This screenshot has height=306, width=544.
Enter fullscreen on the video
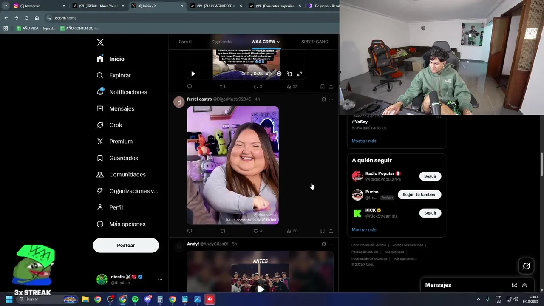coord(300,74)
